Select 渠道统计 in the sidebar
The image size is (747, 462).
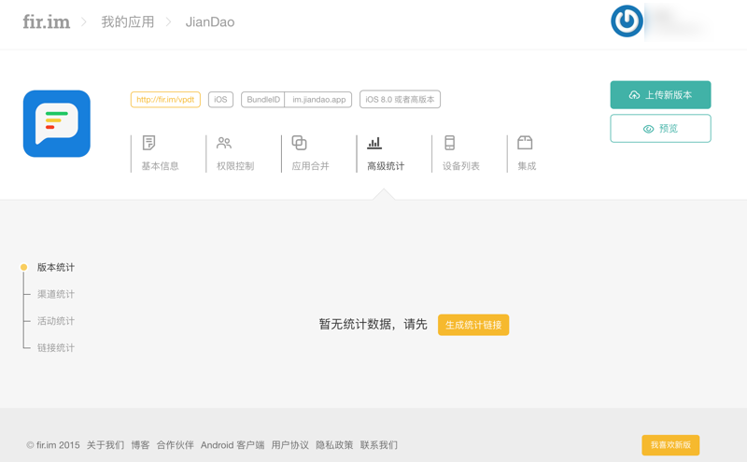(x=56, y=294)
